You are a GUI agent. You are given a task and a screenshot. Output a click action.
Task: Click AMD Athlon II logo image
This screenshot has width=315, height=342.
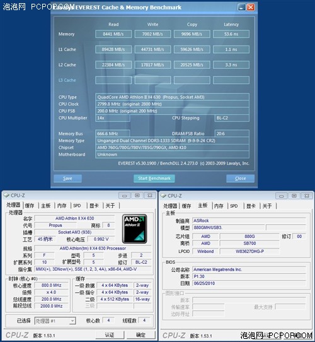point(135,229)
